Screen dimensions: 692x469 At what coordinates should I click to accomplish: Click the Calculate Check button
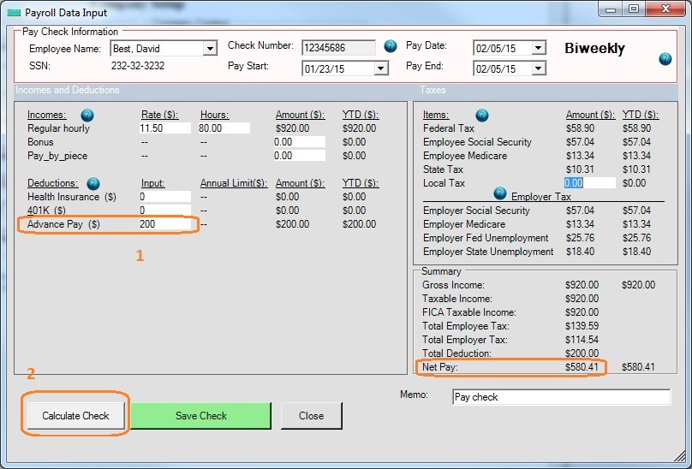pos(76,416)
